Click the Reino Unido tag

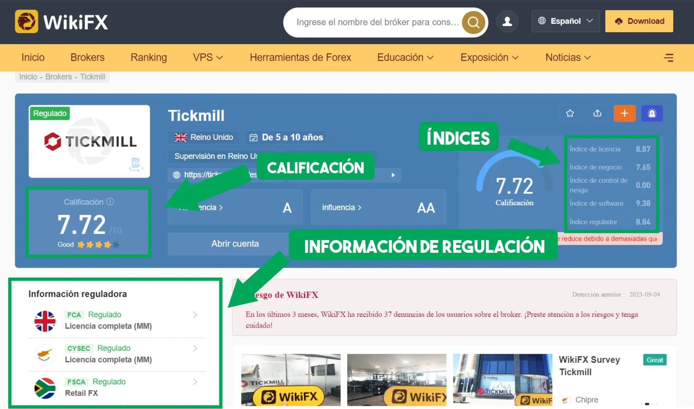click(x=204, y=137)
